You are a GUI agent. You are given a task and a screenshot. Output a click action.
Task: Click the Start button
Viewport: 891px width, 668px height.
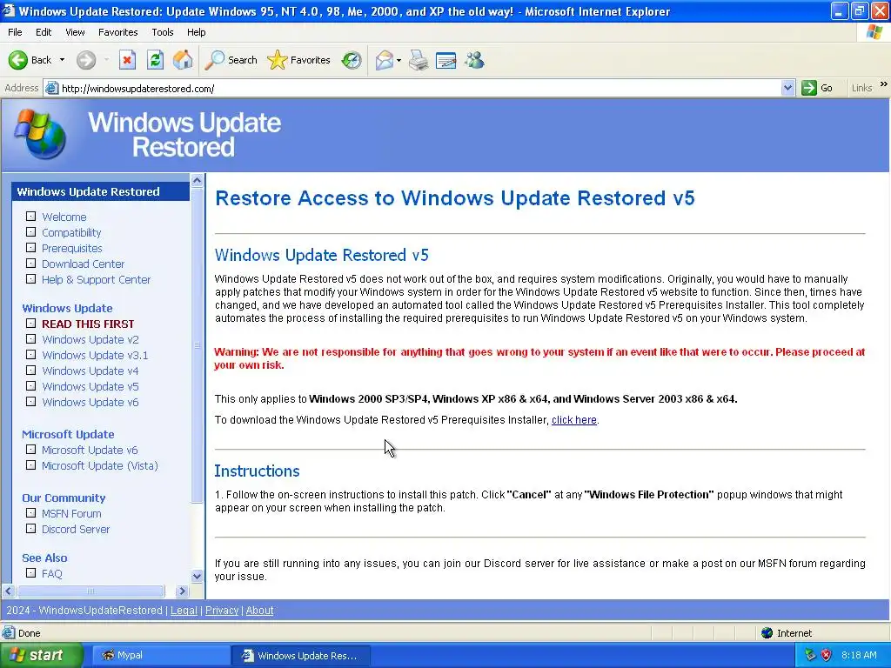coord(41,655)
